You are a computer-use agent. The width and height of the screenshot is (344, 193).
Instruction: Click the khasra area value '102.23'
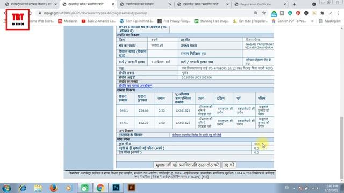click(144, 123)
